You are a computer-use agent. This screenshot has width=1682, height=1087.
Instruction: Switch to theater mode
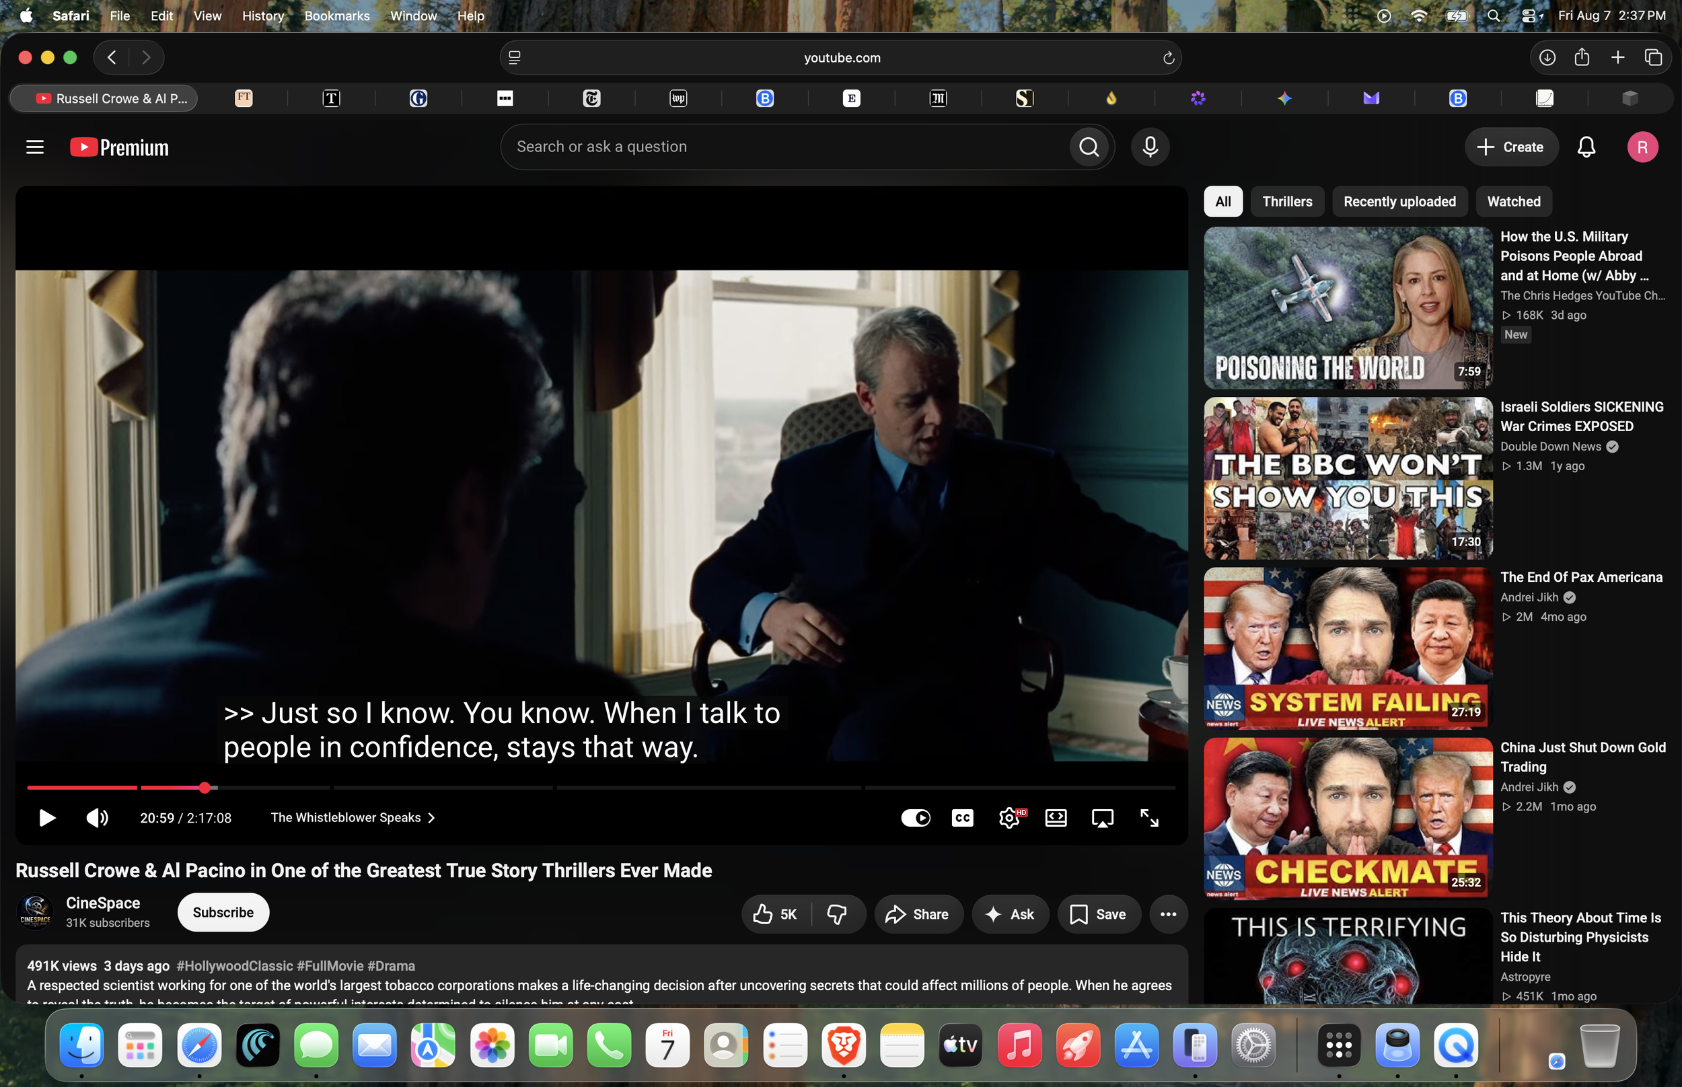pyautogui.click(x=1056, y=817)
